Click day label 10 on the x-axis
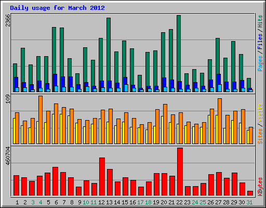 pos(86,202)
